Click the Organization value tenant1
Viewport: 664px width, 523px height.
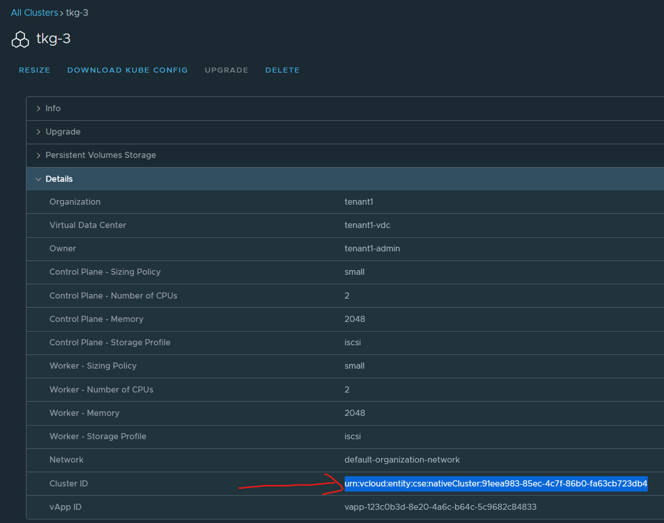coord(358,202)
